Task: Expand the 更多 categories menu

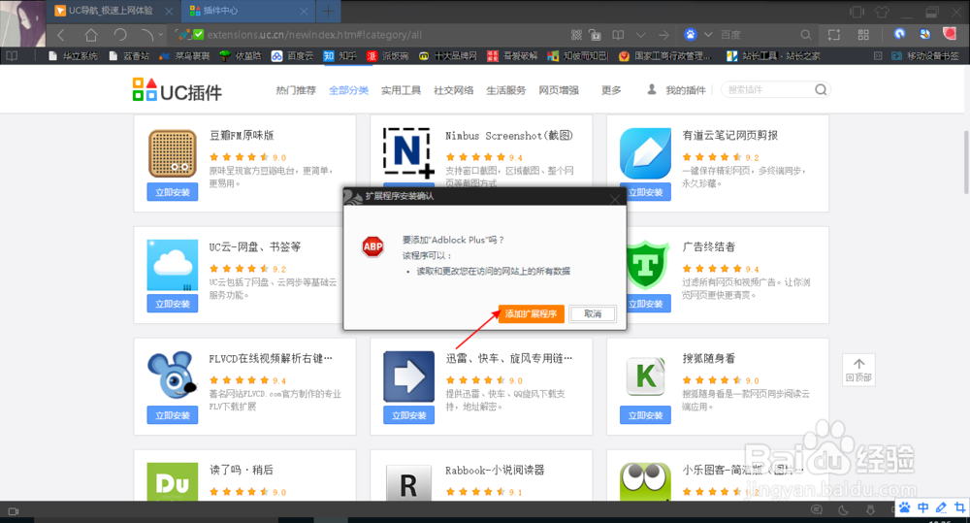Action: pos(611,90)
